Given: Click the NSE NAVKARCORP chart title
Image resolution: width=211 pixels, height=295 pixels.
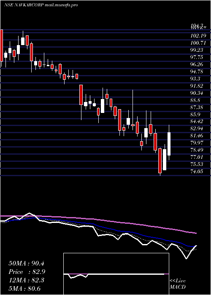Looking at the screenshot, I should (41, 5).
